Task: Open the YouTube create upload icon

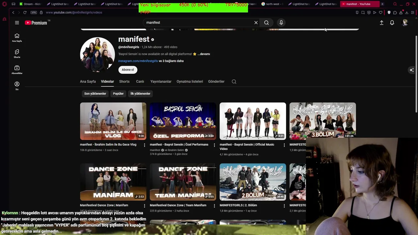Action: click(x=381, y=23)
